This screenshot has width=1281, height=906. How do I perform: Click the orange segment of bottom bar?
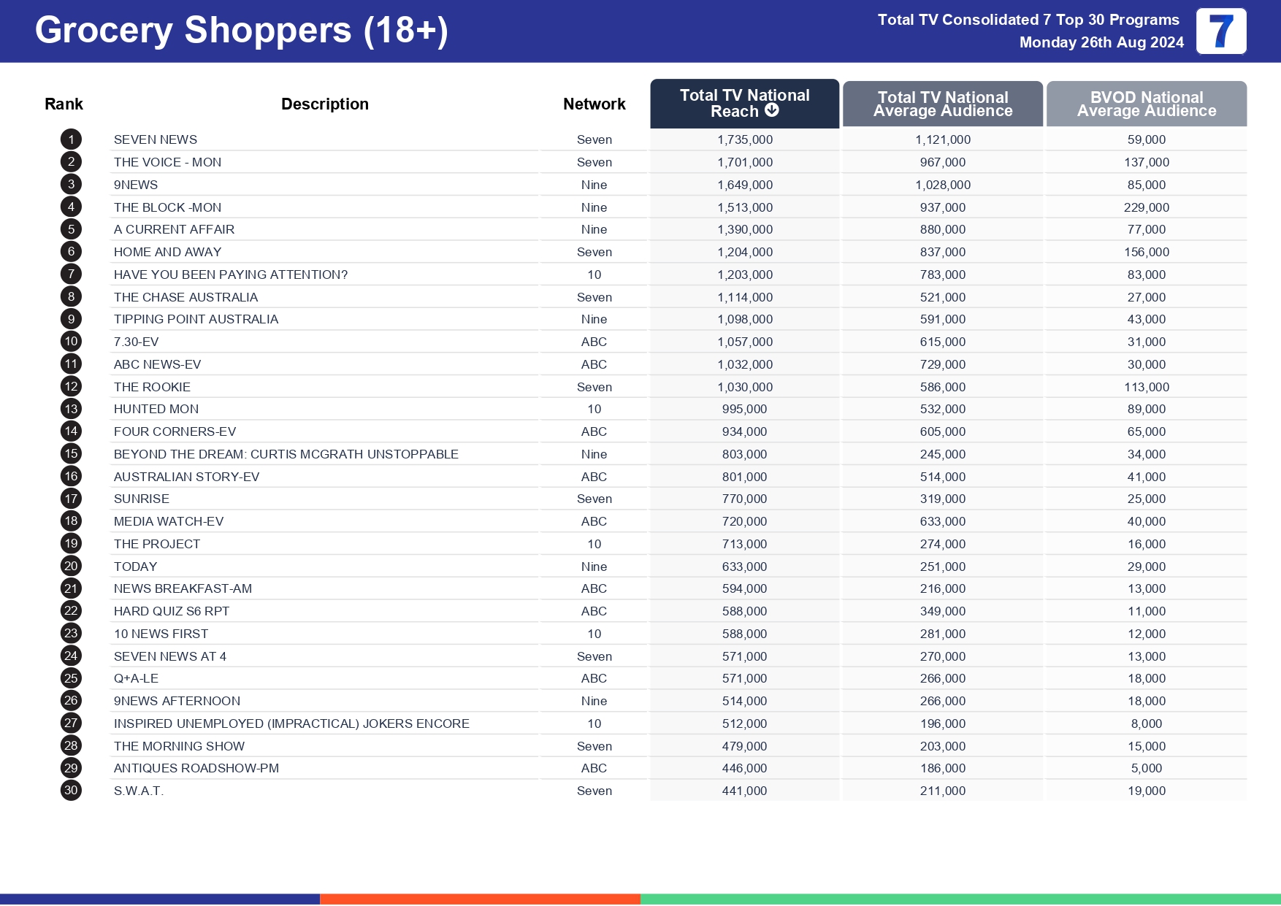[x=480, y=899]
